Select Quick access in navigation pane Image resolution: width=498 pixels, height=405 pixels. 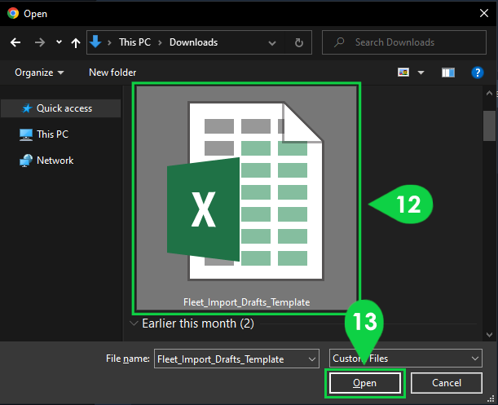[x=60, y=108]
